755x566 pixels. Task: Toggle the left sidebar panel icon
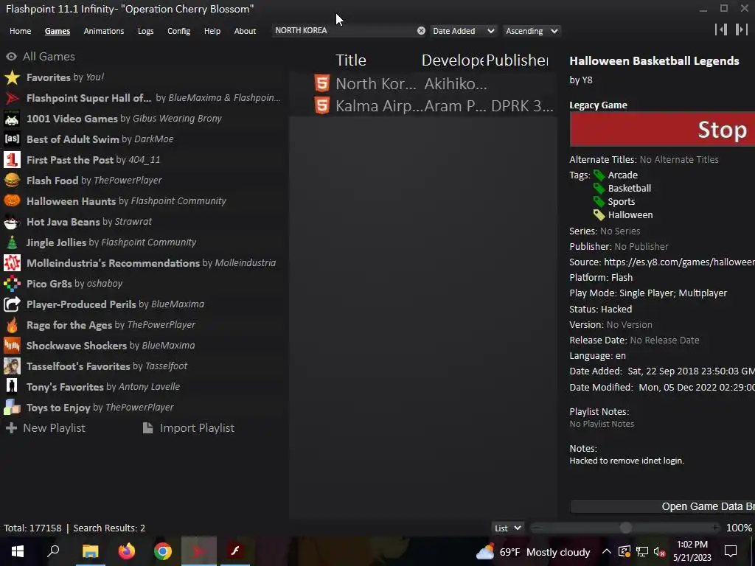click(x=721, y=29)
